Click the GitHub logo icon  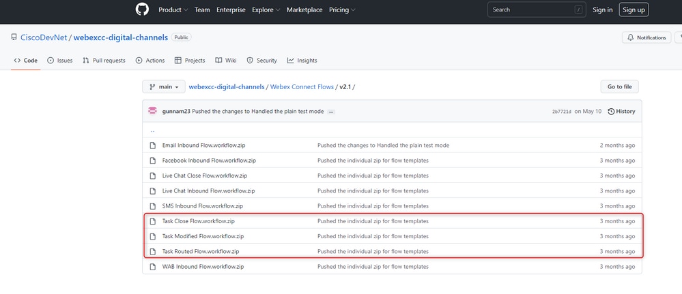click(x=142, y=10)
